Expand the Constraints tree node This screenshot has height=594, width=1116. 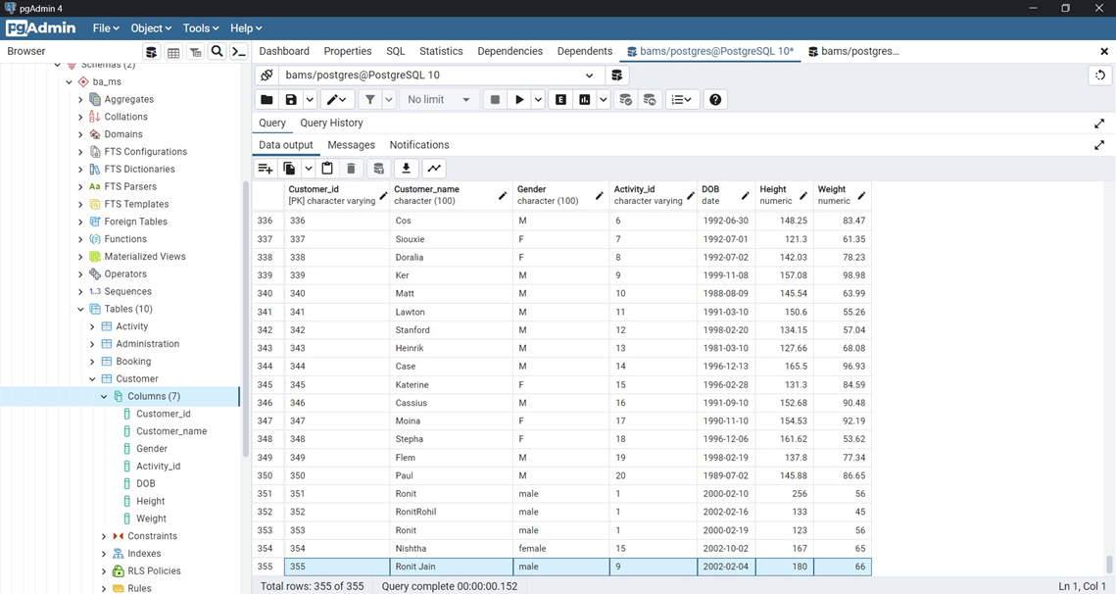point(104,536)
